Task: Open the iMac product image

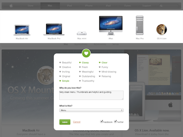Action: point(111,26)
